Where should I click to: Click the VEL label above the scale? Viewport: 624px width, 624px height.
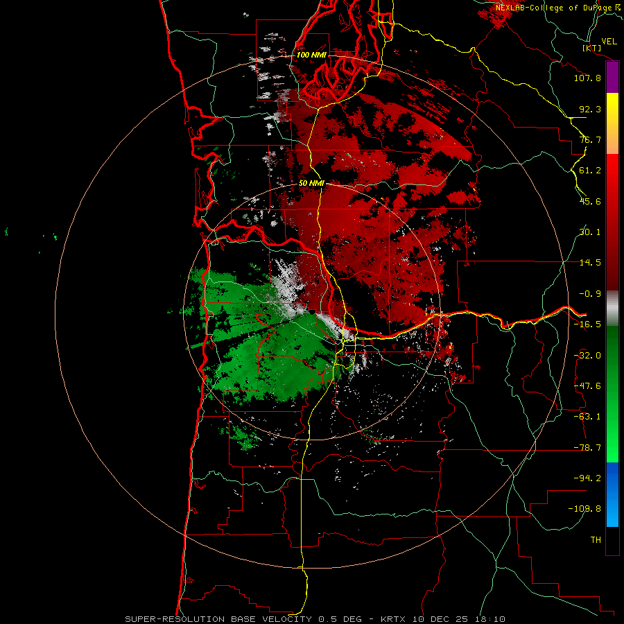click(x=609, y=42)
